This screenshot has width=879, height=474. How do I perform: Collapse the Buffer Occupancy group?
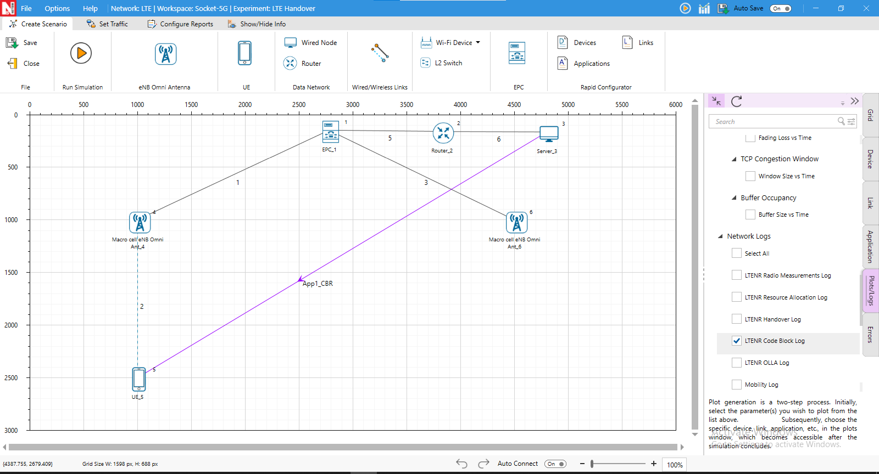point(734,198)
